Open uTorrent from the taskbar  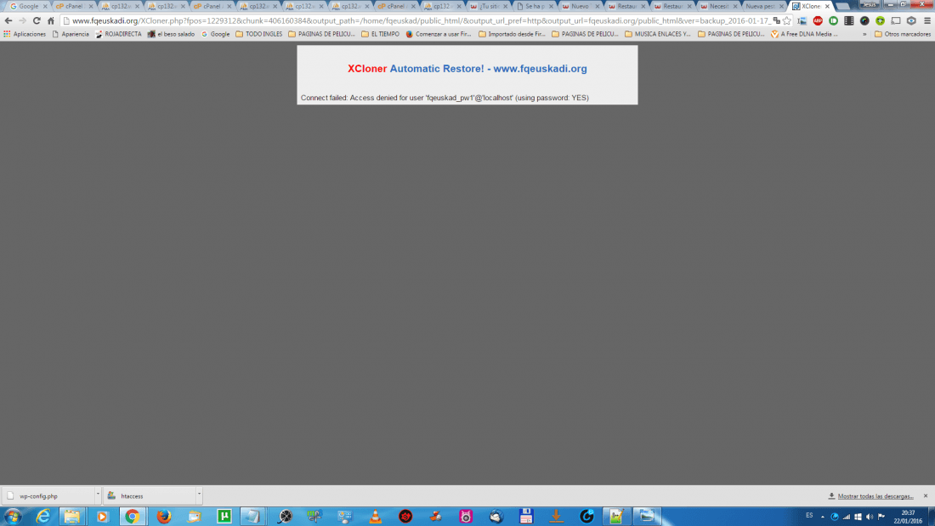coord(224,517)
